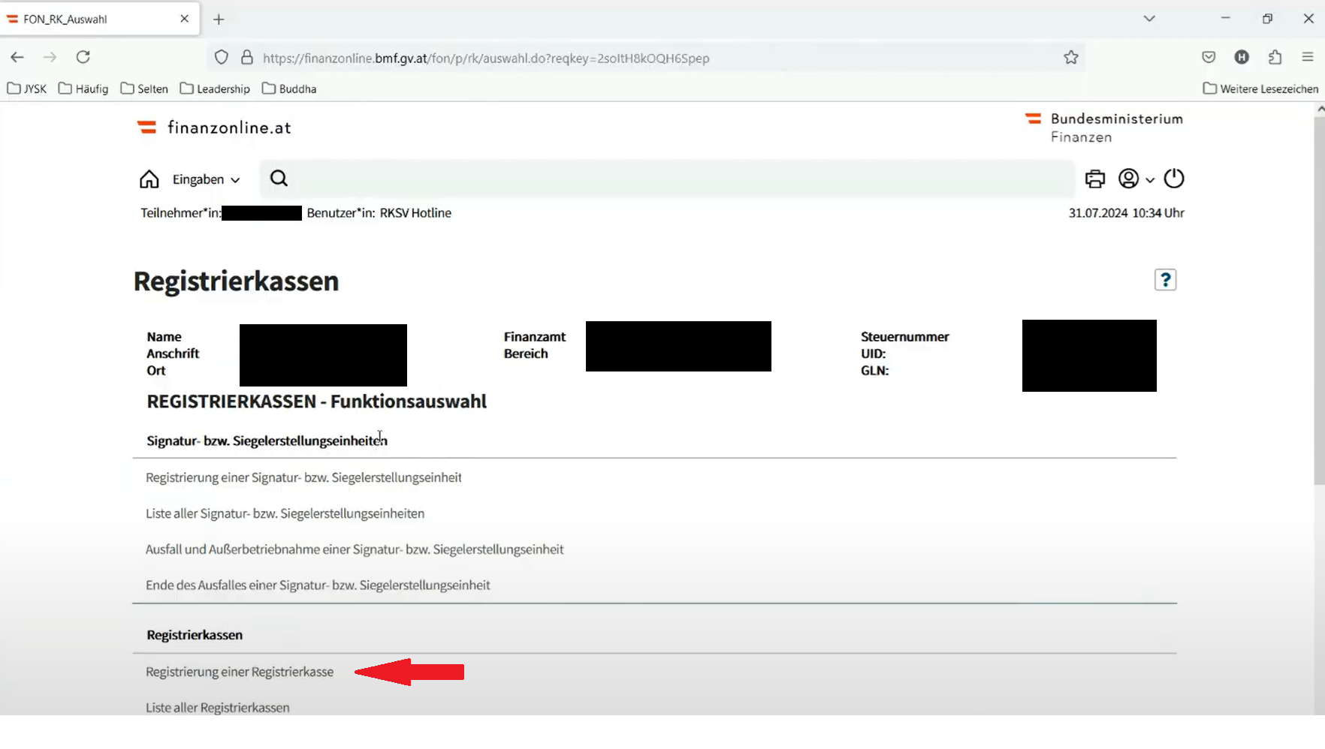The height and width of the screenshot is (749, 1325).
Task: Click the power logout icon
Action: (x=1173, y=179)
